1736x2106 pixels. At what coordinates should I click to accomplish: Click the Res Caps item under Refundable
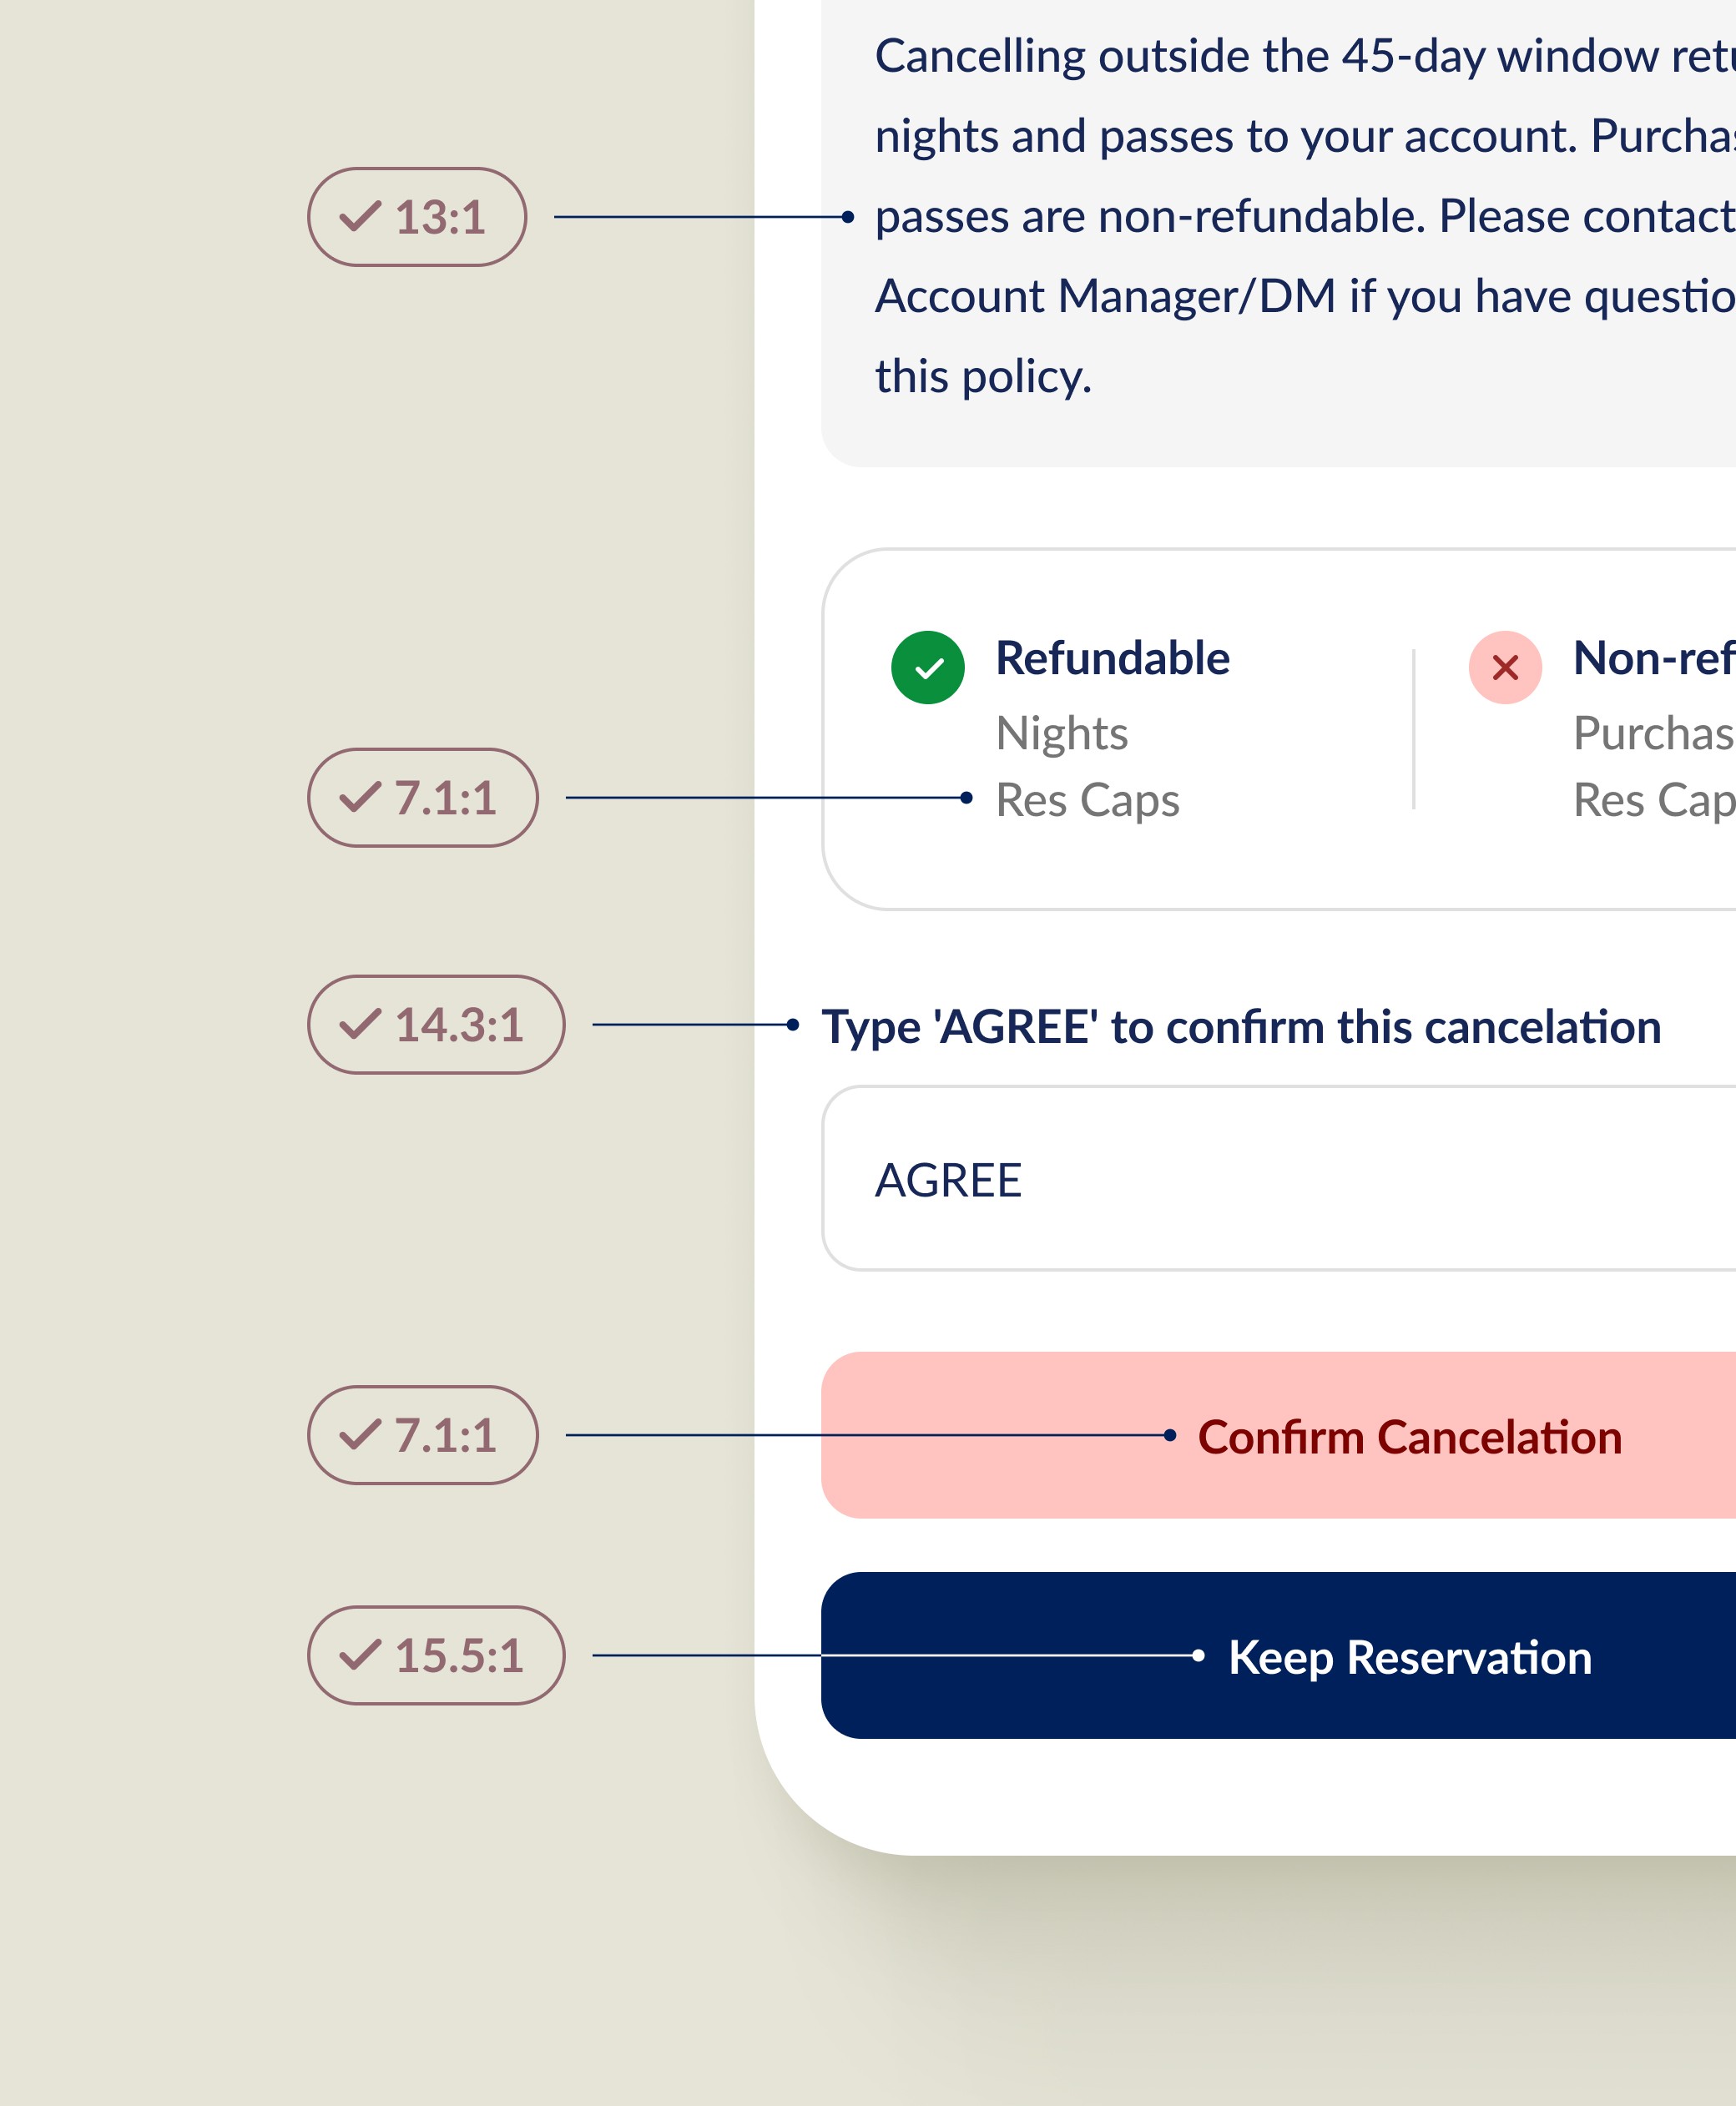pos(1088,801)
